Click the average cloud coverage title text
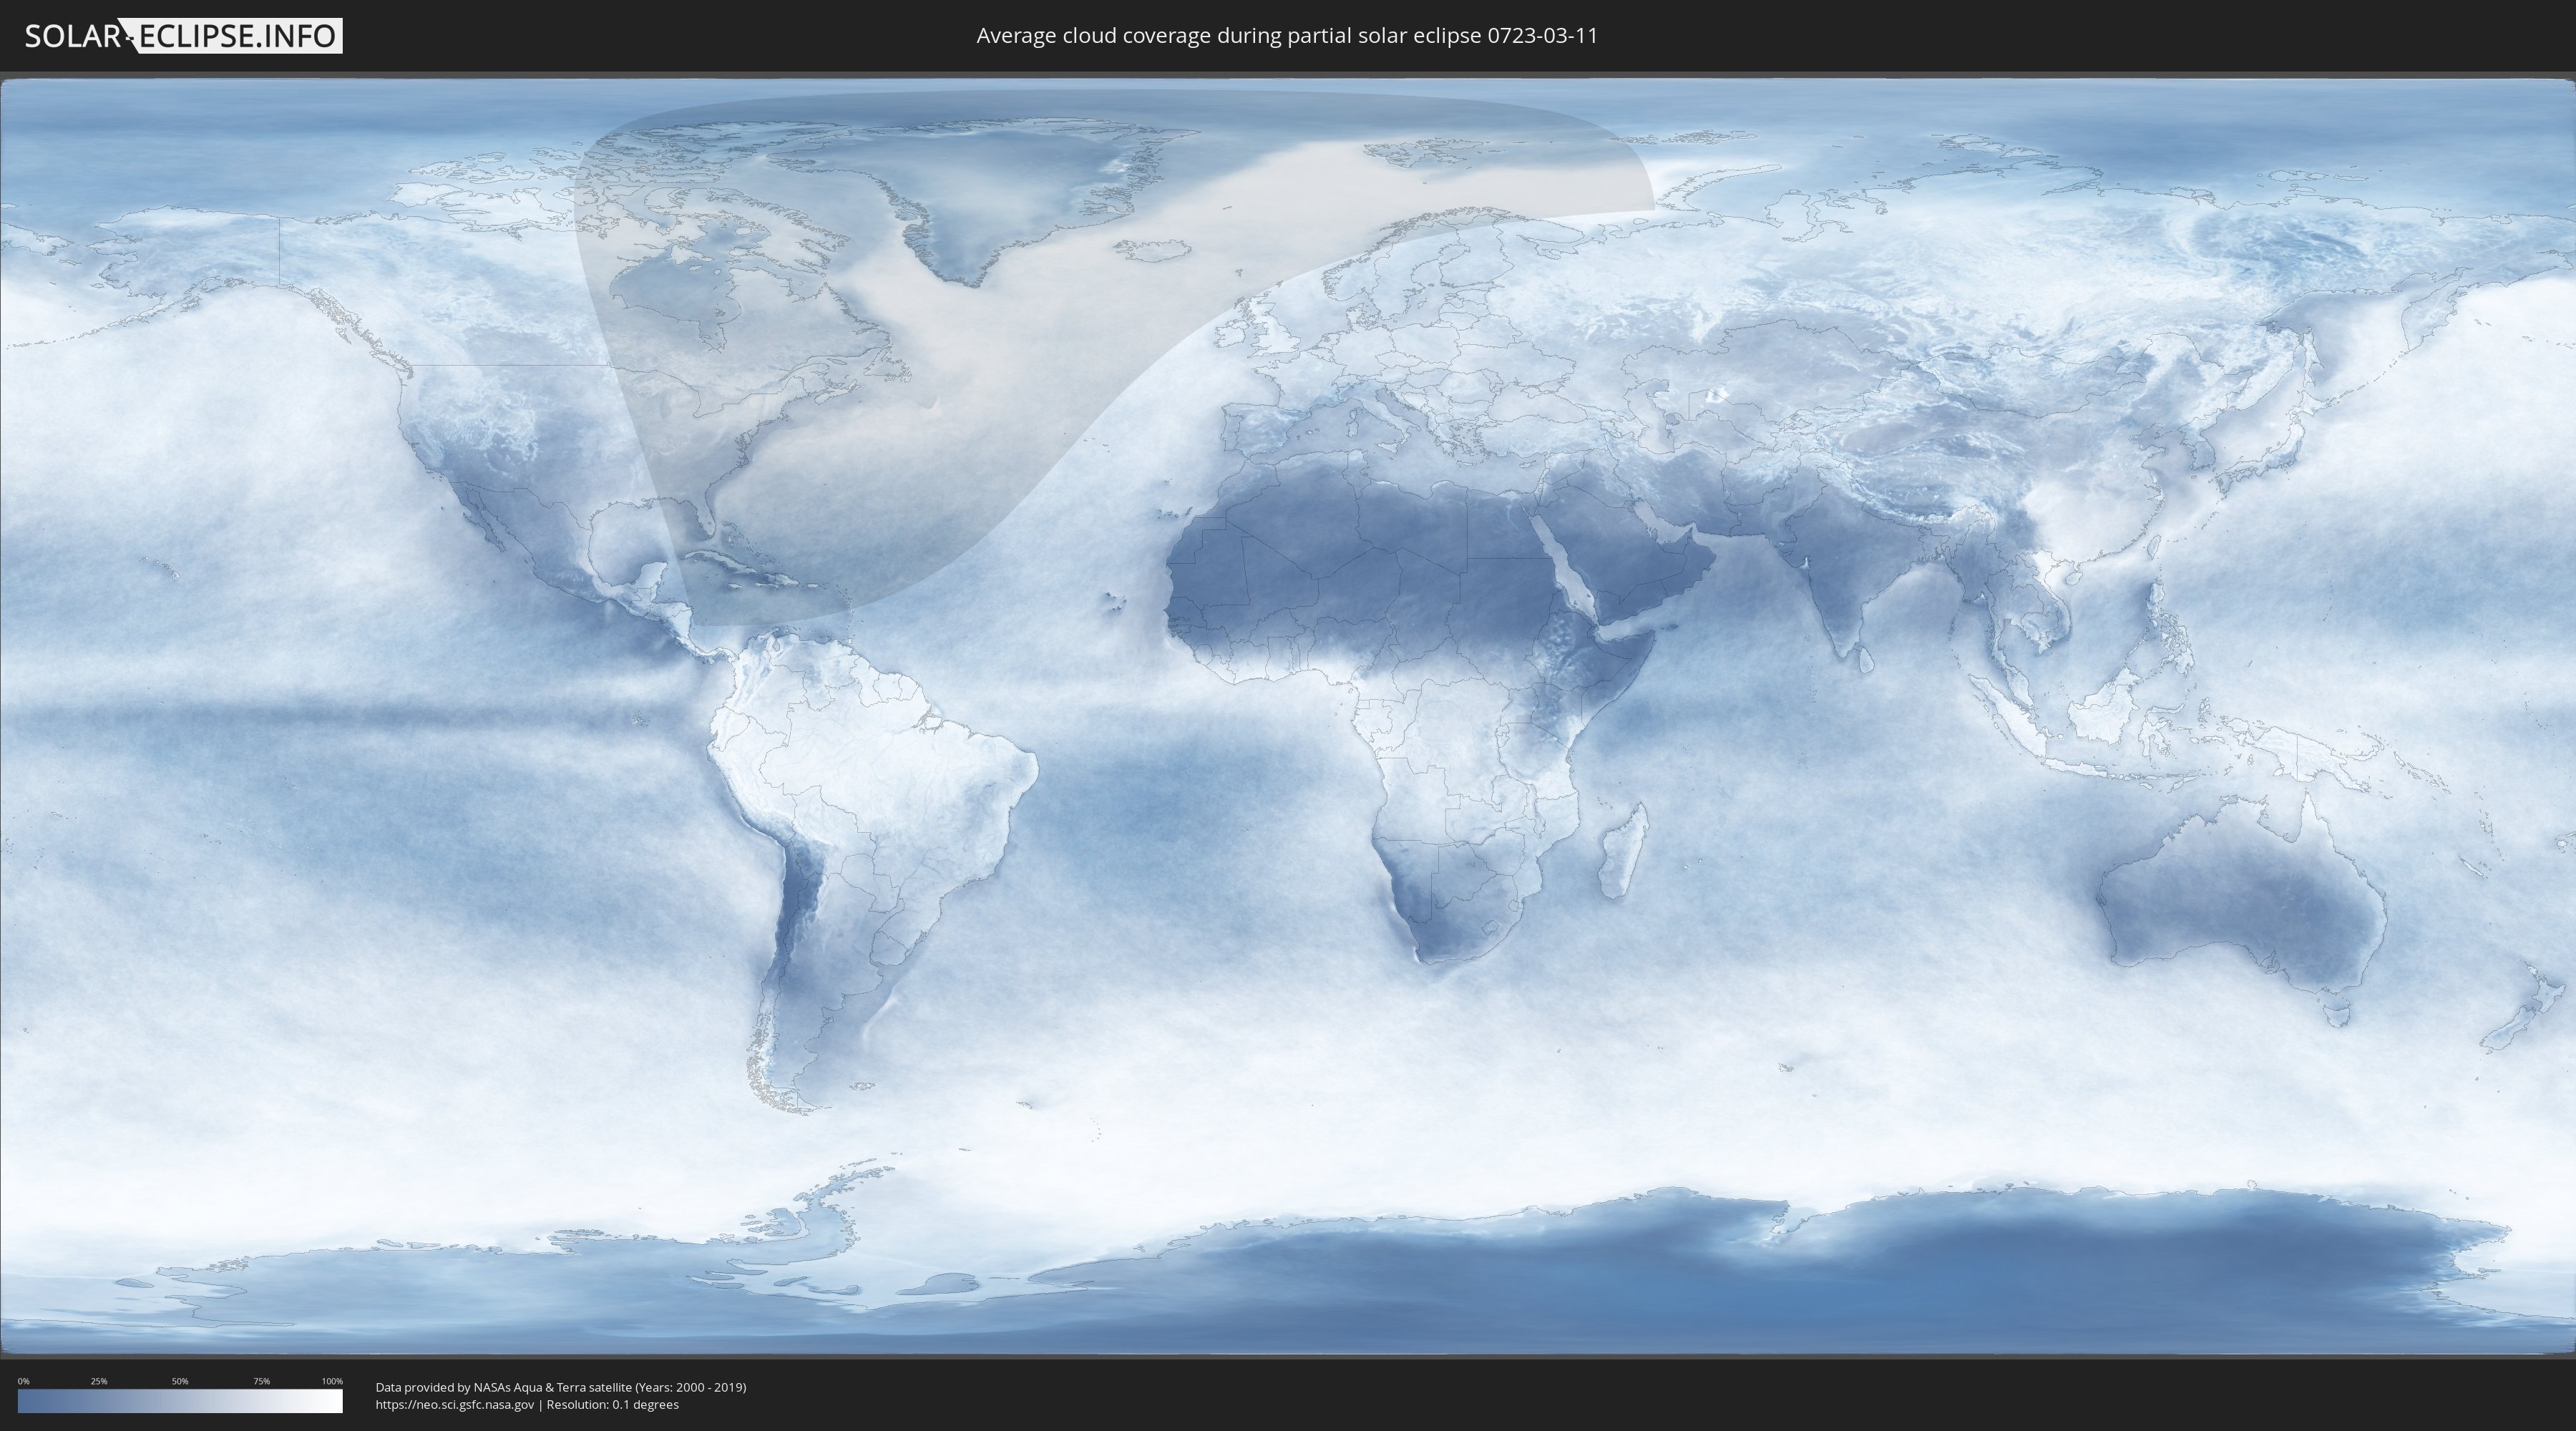Image resolution: width=2576 pixels, height=1431 pixels. [x=1286, y=36]
